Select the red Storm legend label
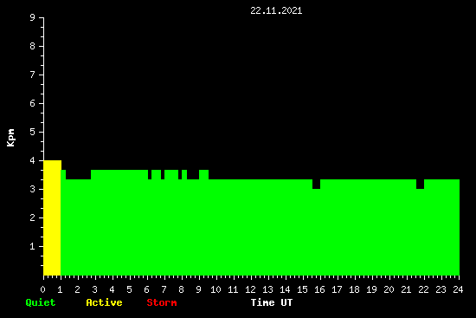476x318 pixels. 162,302
